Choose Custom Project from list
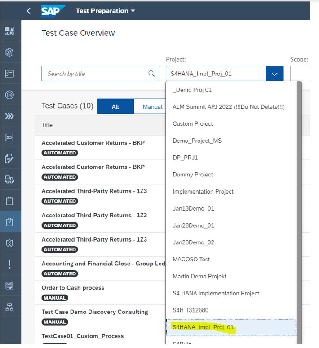319x348 pixels. coord(231,123)
